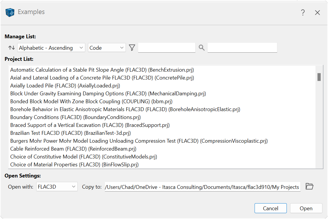Select Cable Reinforced Beam project
Image resolution: width=328 pixels, height=219 pixels.
tap(73, 149)
